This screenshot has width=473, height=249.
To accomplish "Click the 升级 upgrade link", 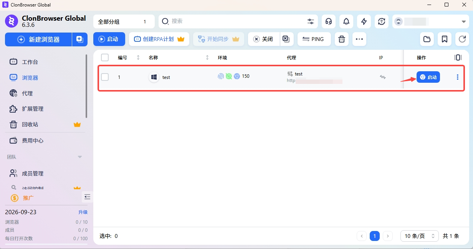I will (x=83, y=212).
